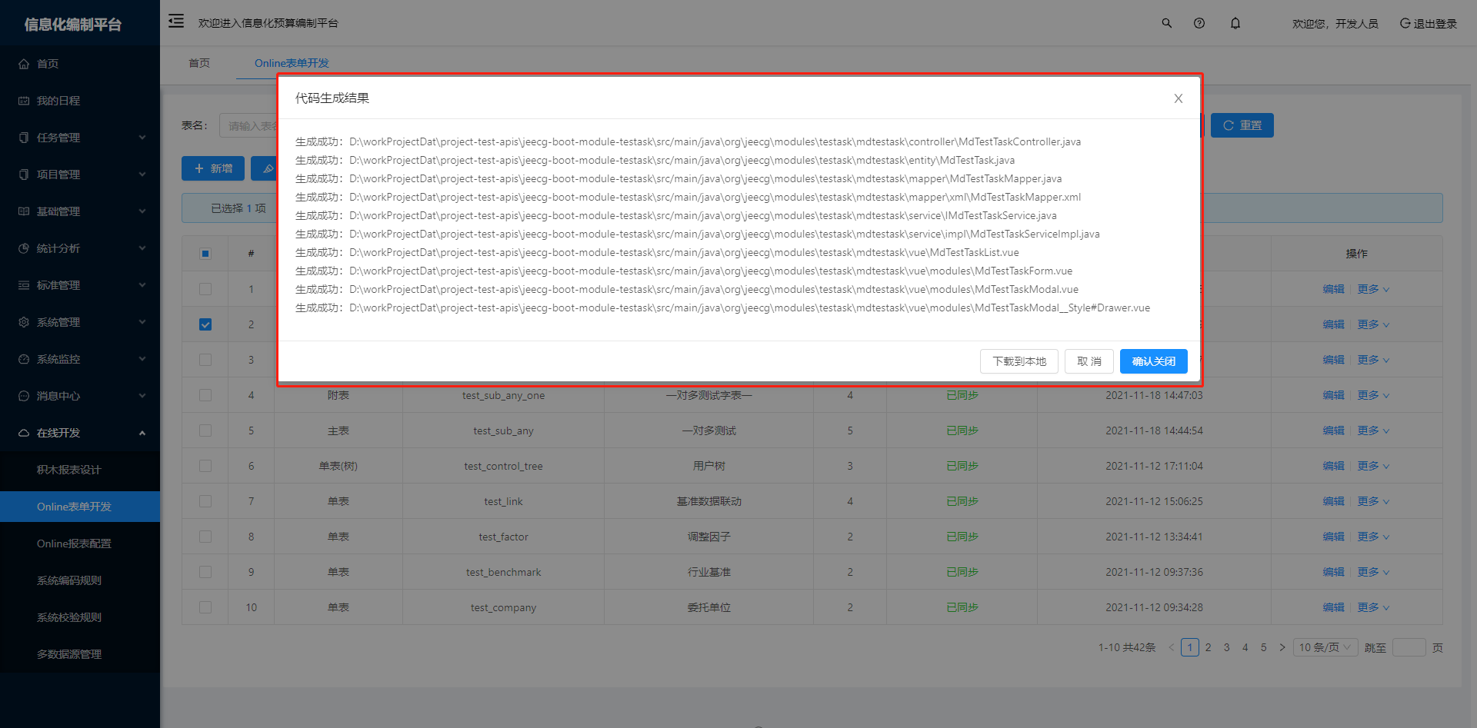
Task: Click the plus icon on the 新增 button
Action: point(199,168)
